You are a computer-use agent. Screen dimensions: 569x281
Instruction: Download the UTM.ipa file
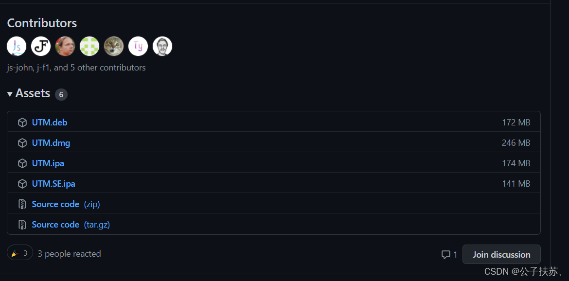(48, 163)
